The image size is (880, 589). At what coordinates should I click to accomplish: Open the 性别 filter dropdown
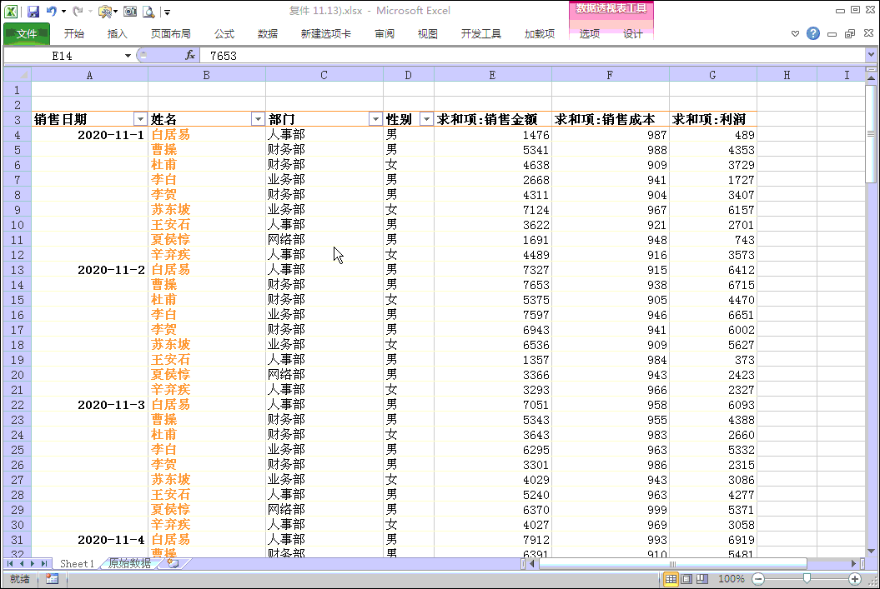click(426, 119)
